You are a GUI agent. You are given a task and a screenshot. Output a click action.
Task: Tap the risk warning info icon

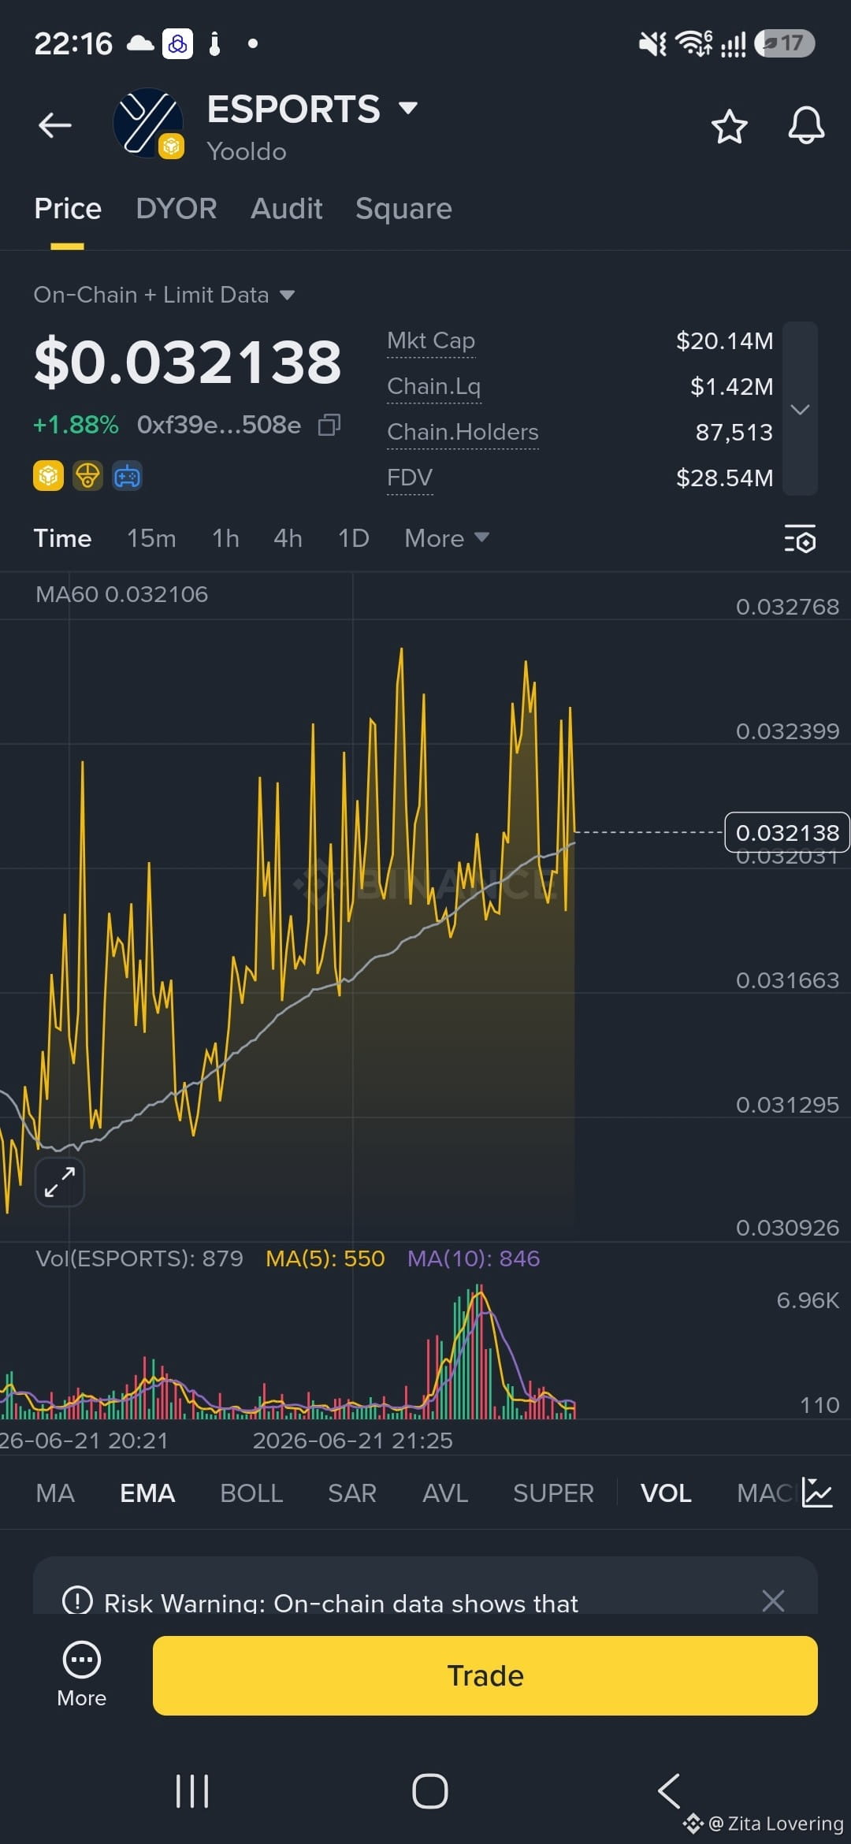tap(77, 1601)
